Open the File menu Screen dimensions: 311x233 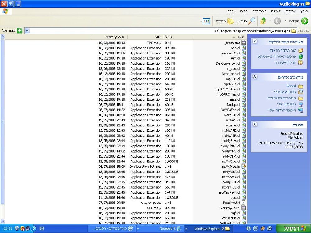pyautogui.click(x=304, y=11)
